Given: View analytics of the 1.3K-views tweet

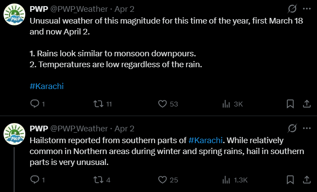Looking at the screenshot, I should pyautogui.click(x=226, y=180).
